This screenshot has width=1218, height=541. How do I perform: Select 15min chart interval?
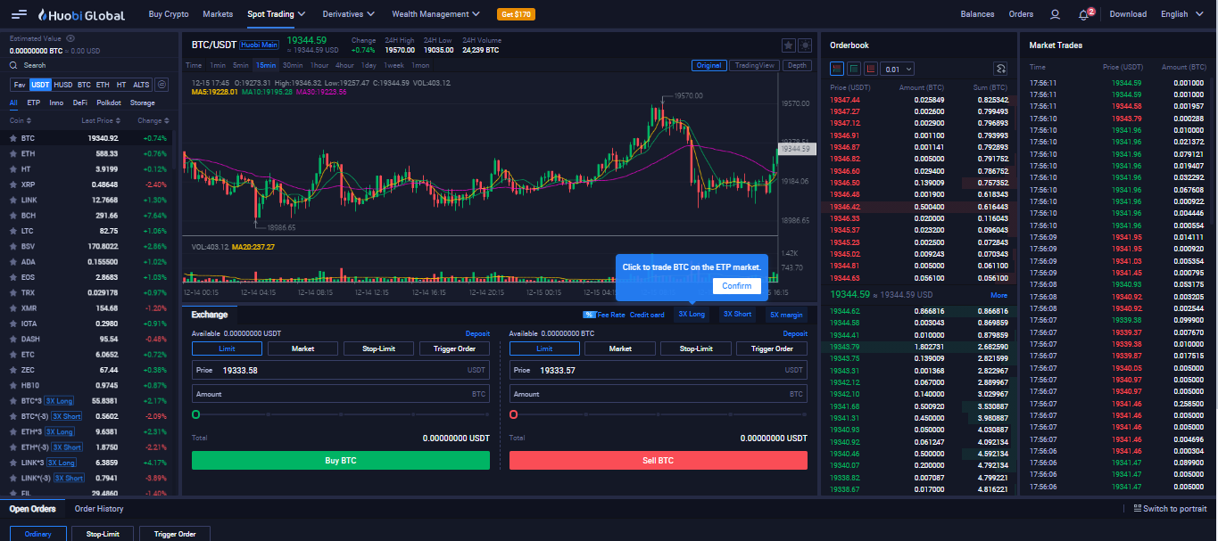coord(266,65)
